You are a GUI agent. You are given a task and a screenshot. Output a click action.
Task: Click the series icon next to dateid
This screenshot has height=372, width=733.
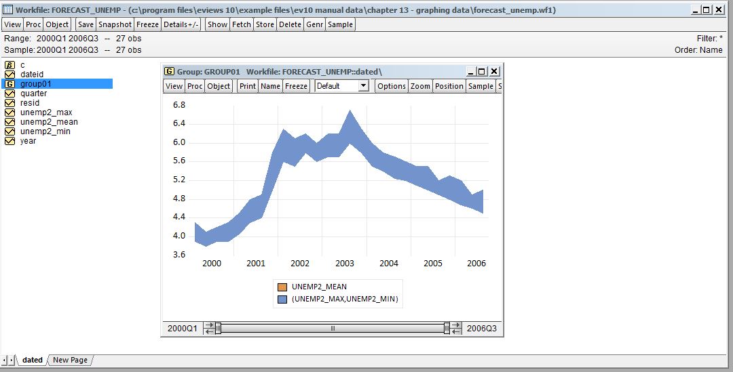[10, 75]
